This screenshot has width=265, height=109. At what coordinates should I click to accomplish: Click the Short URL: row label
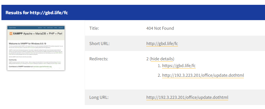click(100, 44)
